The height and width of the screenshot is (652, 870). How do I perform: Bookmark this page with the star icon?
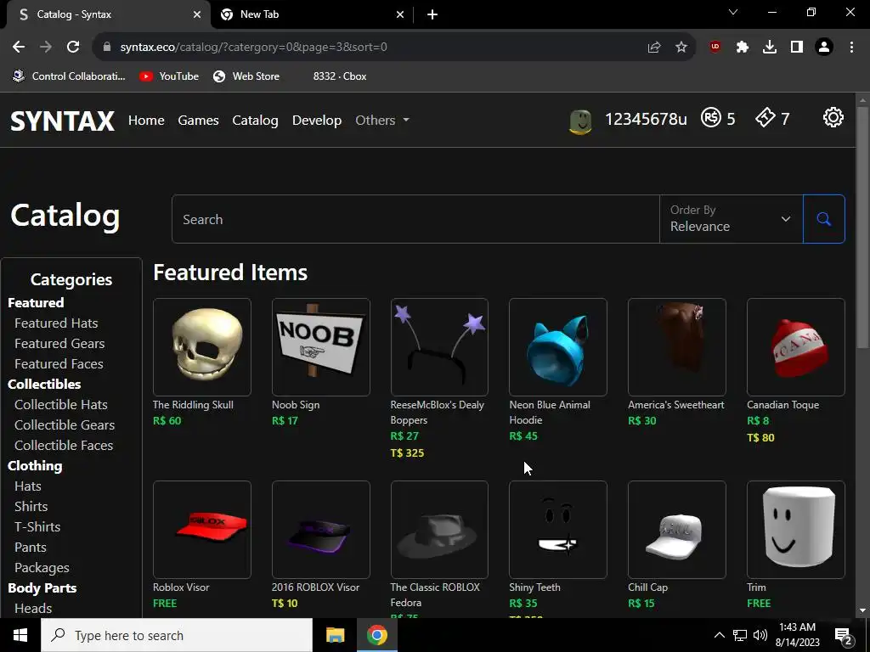click(x=681, y=48)
